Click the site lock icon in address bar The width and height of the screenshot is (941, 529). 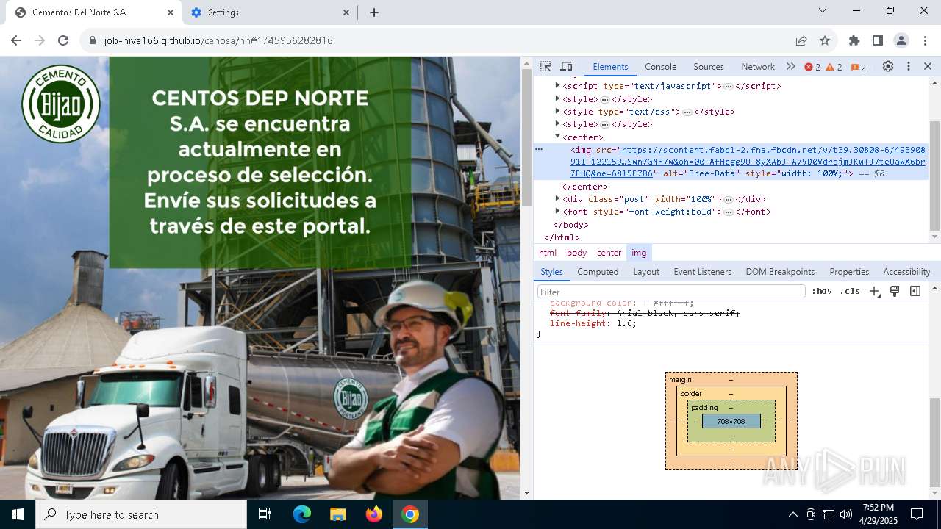pyautogui.click(x=93, y=40)
